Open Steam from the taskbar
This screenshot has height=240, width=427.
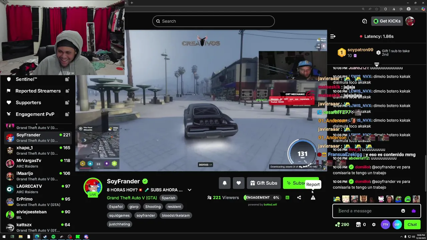pos(45,237)
